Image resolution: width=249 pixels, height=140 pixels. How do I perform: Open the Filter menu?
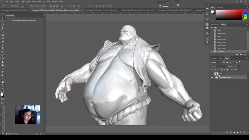[39, 2]
